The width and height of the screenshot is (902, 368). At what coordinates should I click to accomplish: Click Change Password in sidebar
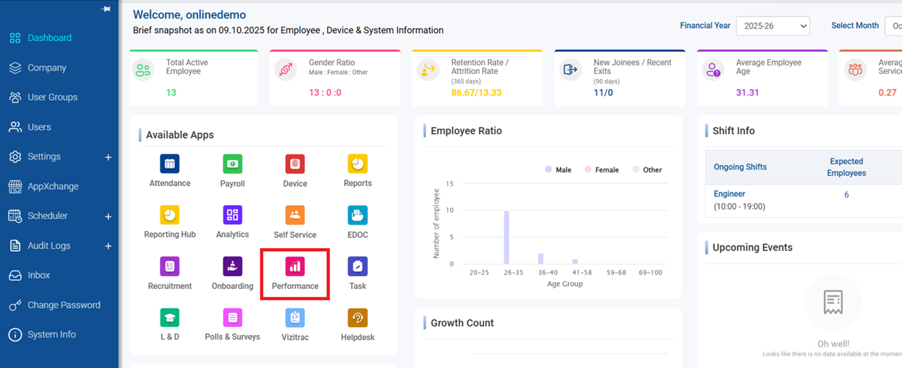pyautogui.click(x=64, y=305)
